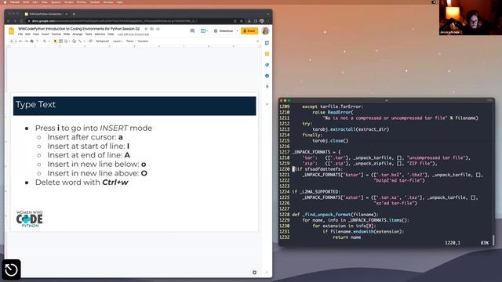The width and height of the screenshot is (502, 282).
Task: Open the Arrange menu
Action: click(x=78, y=34)
